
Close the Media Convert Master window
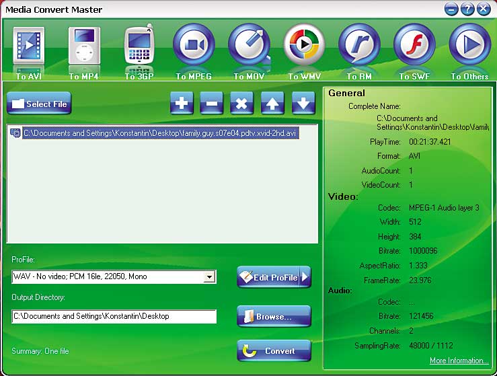[x=484, y=9]
